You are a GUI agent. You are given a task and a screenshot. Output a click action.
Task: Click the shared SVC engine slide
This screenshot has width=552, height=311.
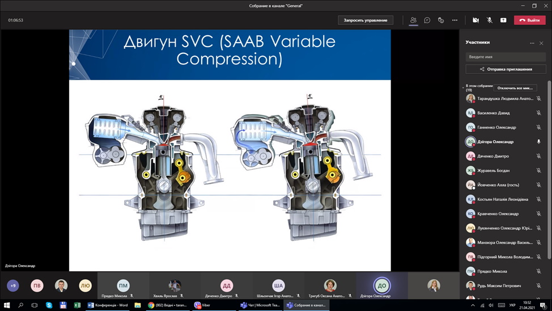[230, 150]
